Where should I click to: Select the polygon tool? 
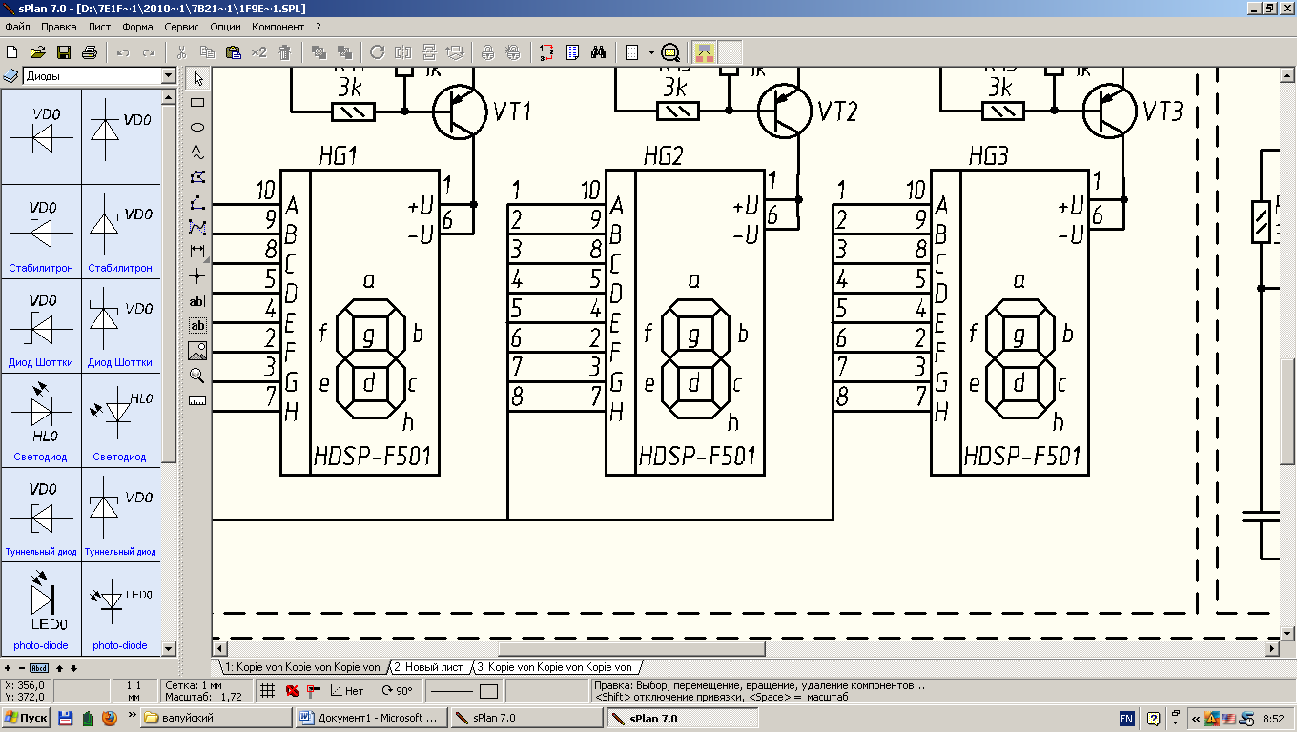point(197,177)
